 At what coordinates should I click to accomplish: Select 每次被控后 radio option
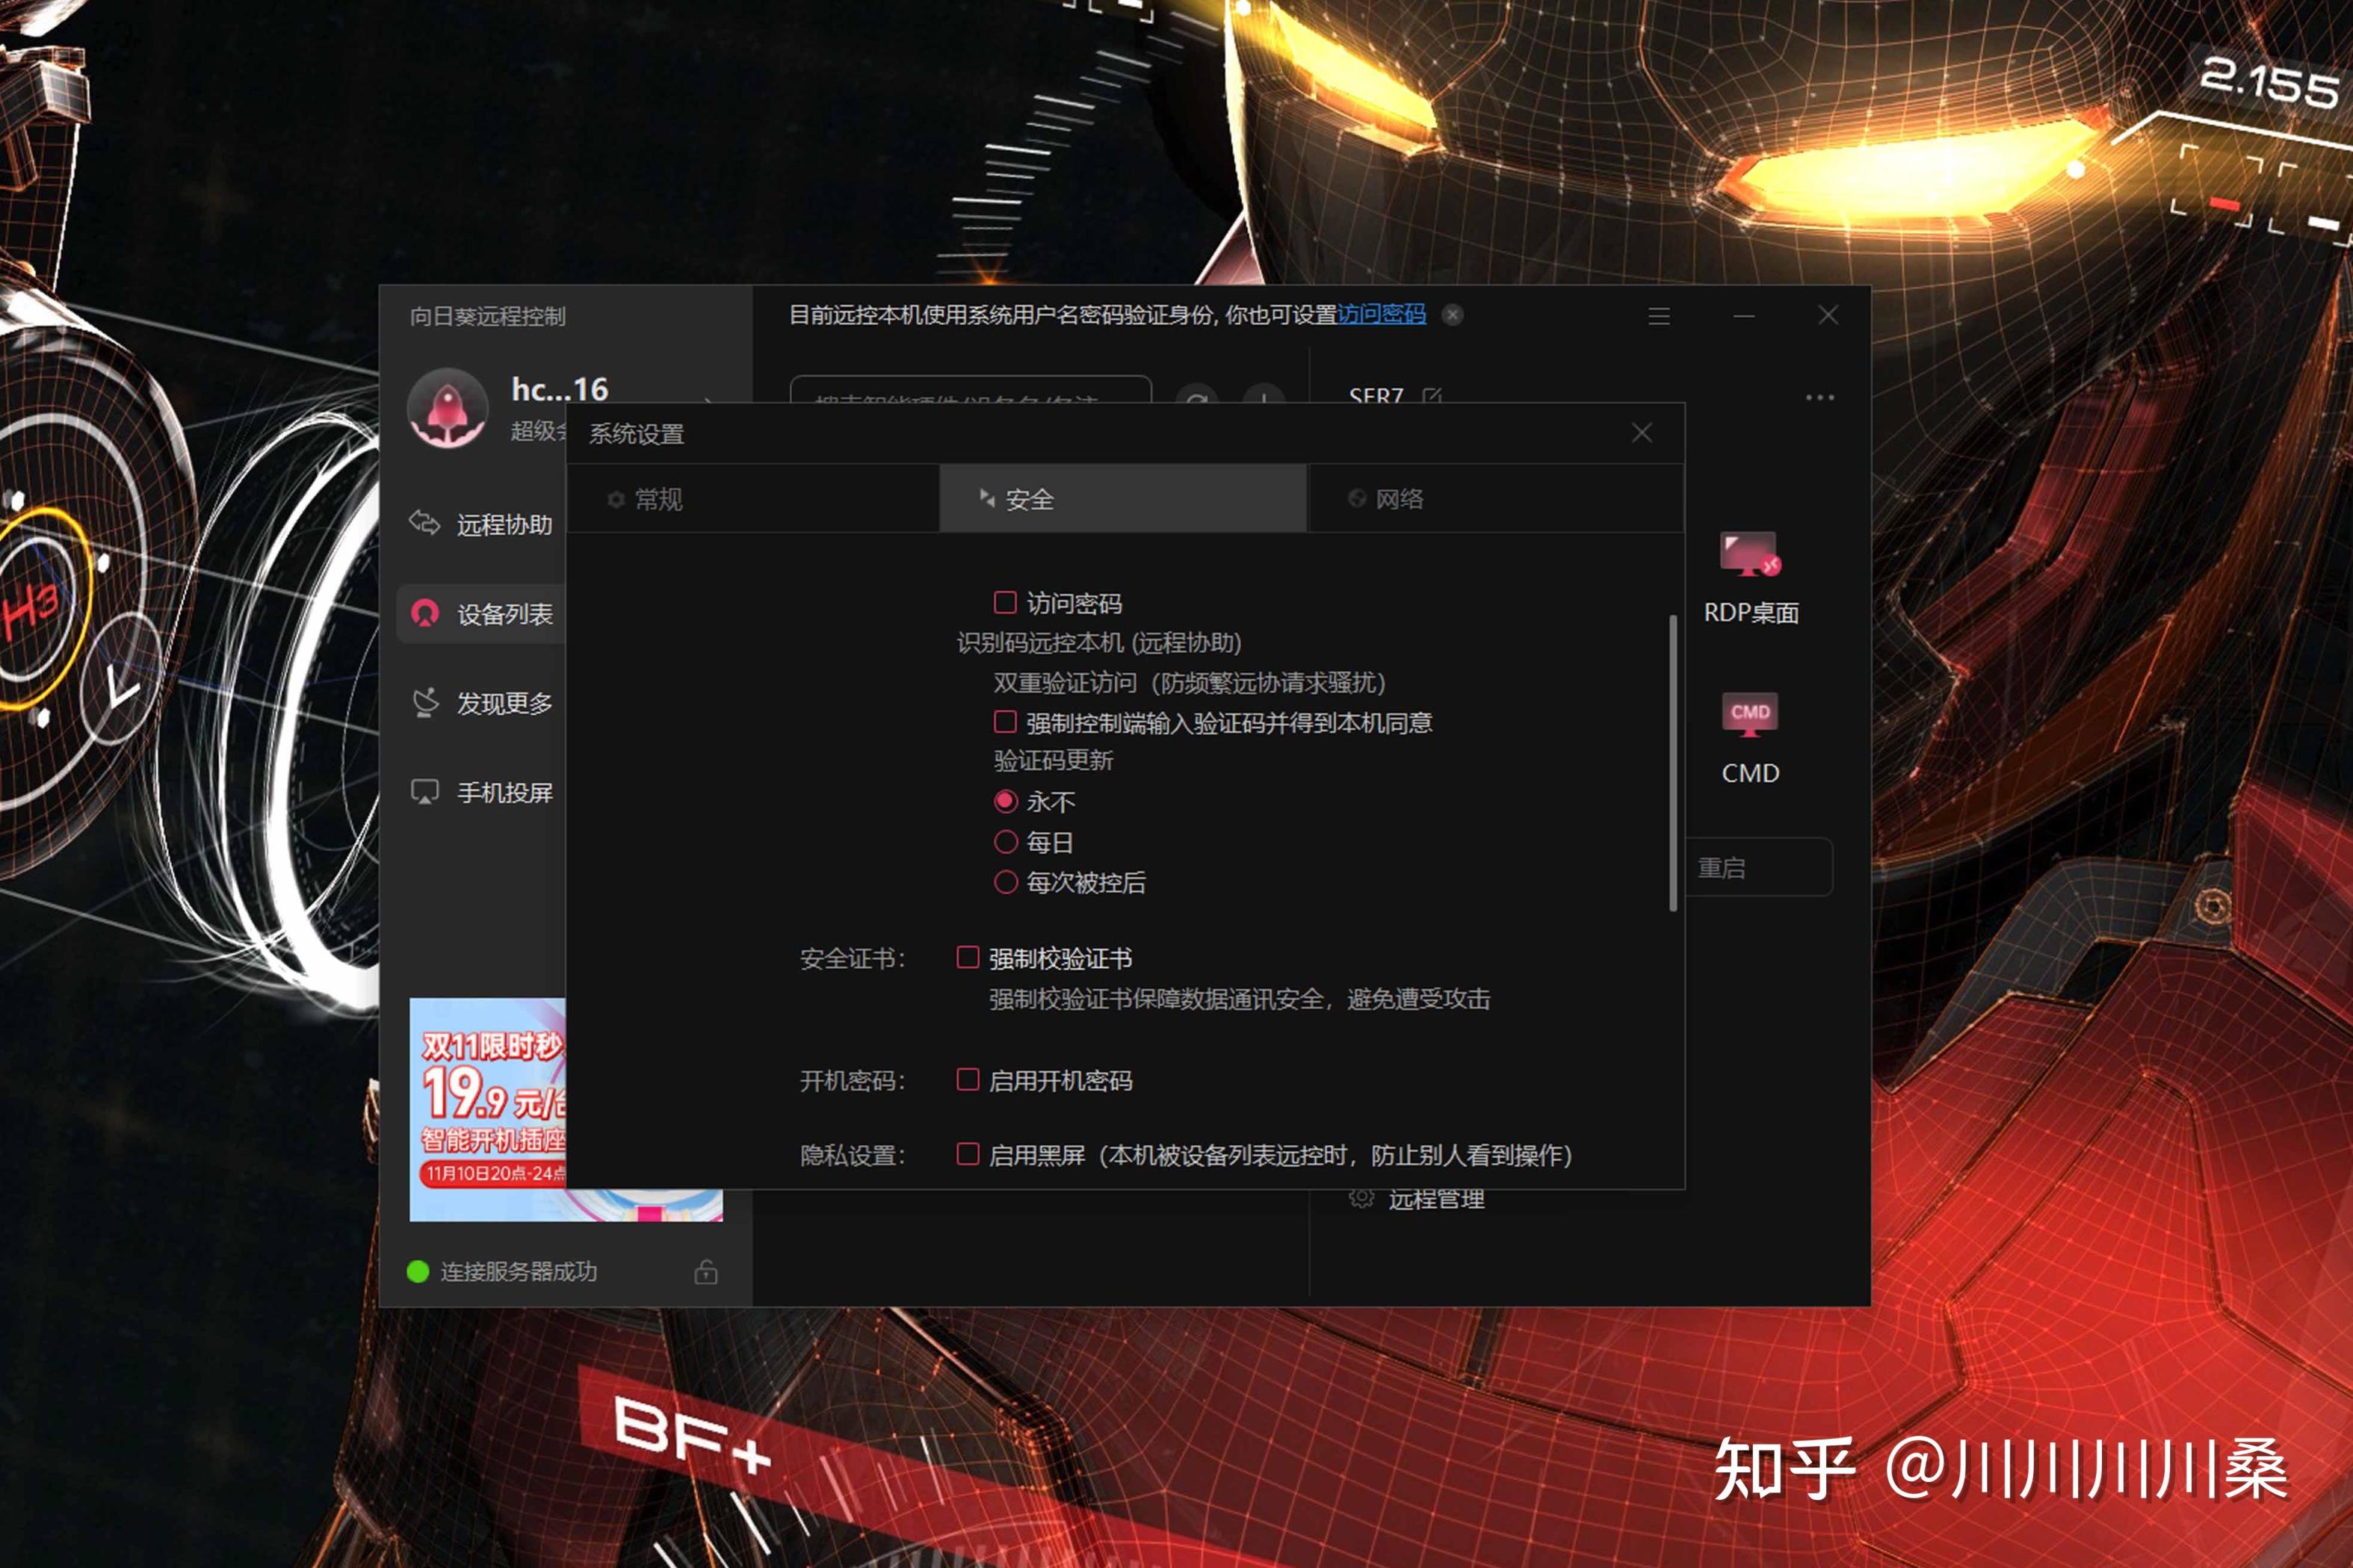(1005, 882)
